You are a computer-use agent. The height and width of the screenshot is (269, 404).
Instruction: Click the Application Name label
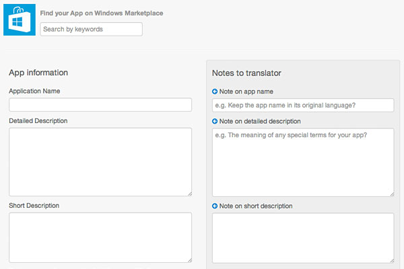(x=34, y=91)
